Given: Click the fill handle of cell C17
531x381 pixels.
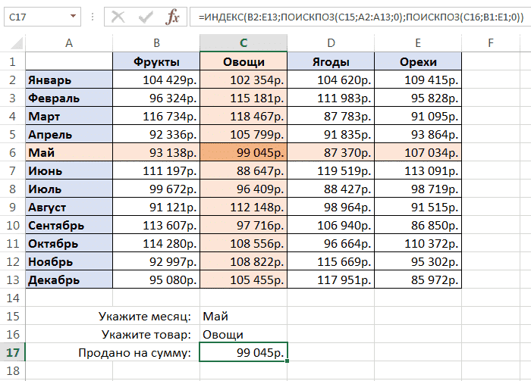Looking at the screenshot, I should tap(287, 361).
